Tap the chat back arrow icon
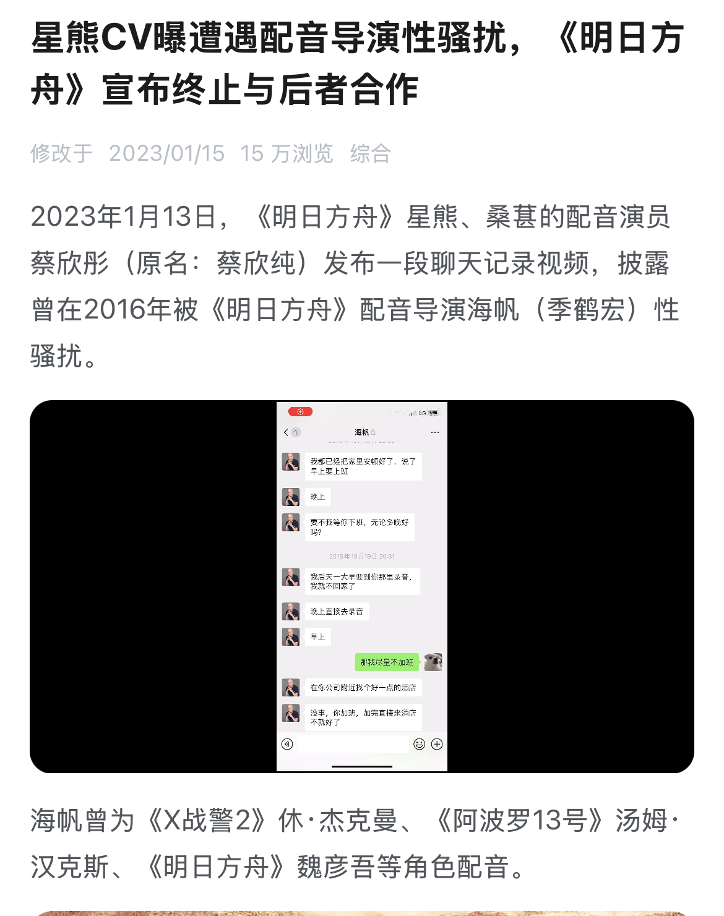 point(286,432)
